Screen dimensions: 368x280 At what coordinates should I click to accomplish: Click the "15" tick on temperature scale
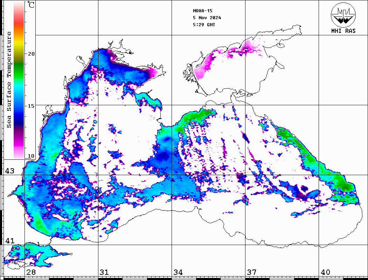(31, 106)
